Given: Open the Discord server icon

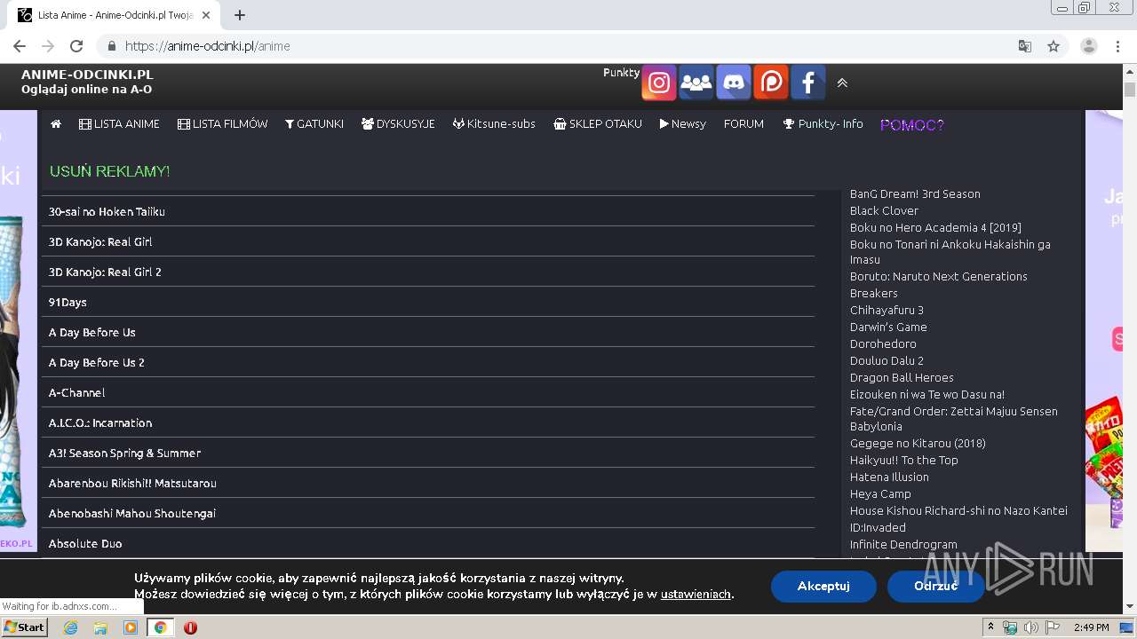Looking at the screenshot, I should [733, 83].
